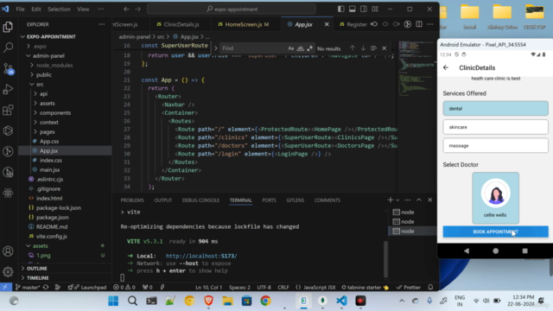Toggle Use Regular Expression in Find
Viewport: 553px width, 311px height.
309,48
